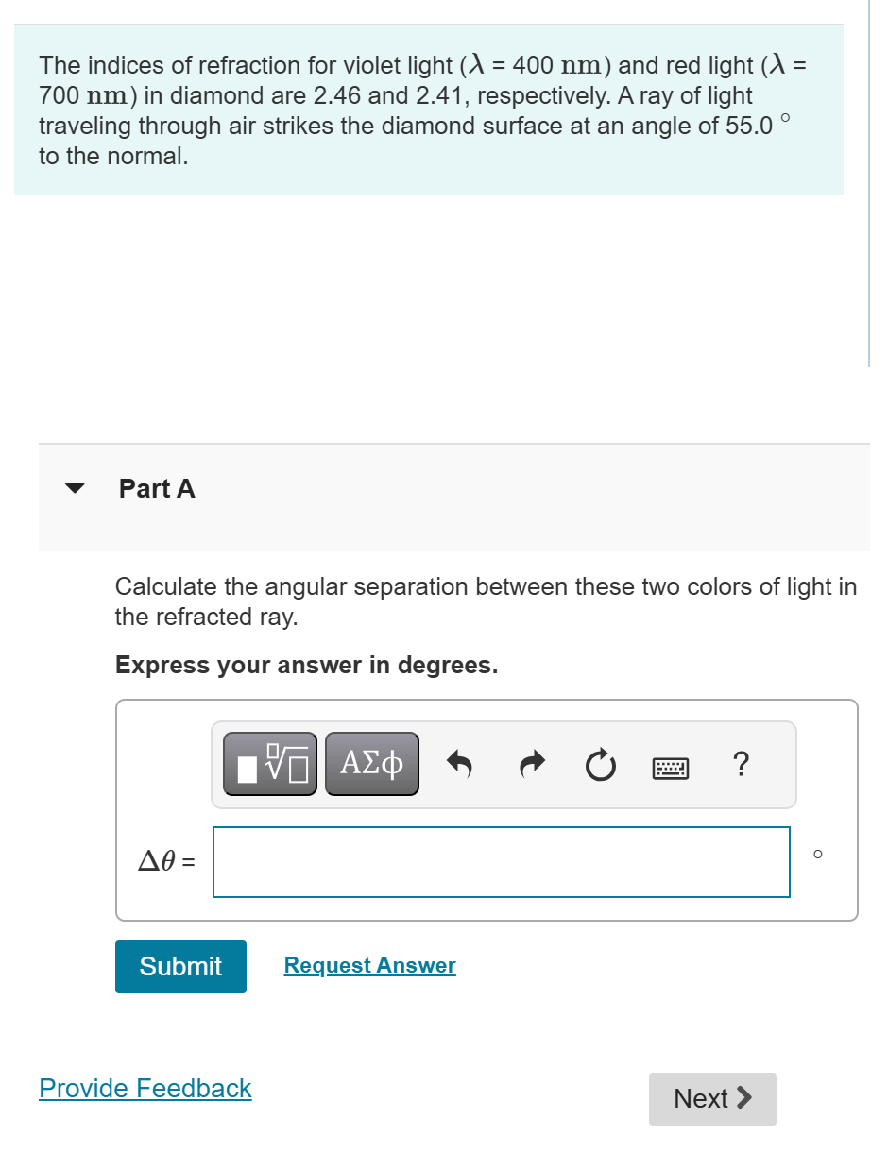The width and height of the screenshot is (888, 1169).
Task: Expand the square root template menu
Action: click(269, 764)
